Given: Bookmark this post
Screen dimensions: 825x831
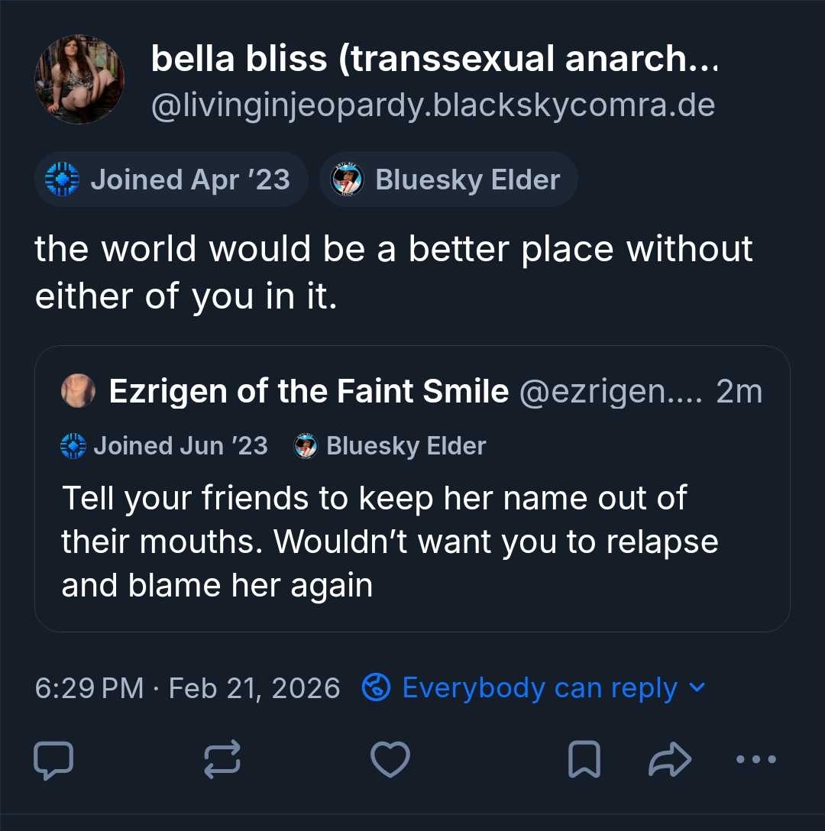Looking at the screenshot, I should [x=584, y=760].
